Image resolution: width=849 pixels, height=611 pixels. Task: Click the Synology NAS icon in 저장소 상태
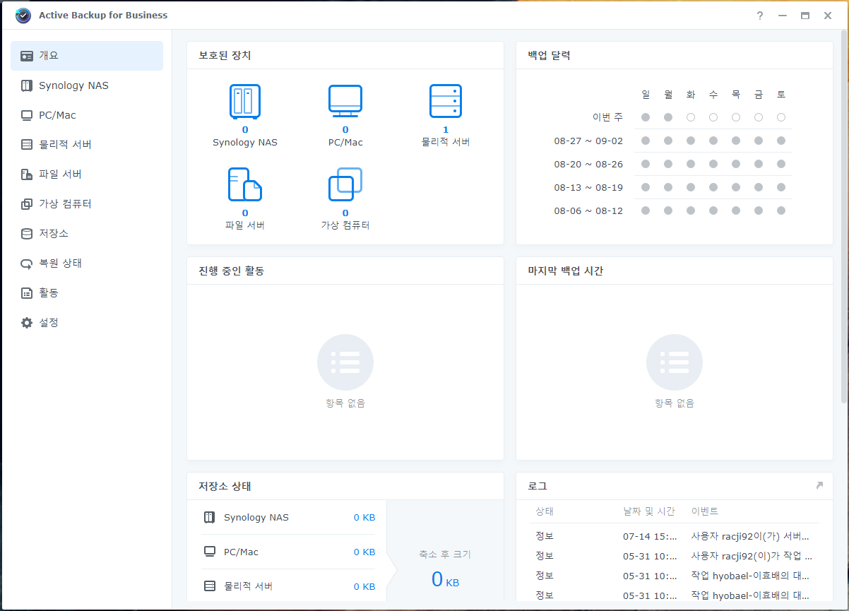[x=209, y=518]
